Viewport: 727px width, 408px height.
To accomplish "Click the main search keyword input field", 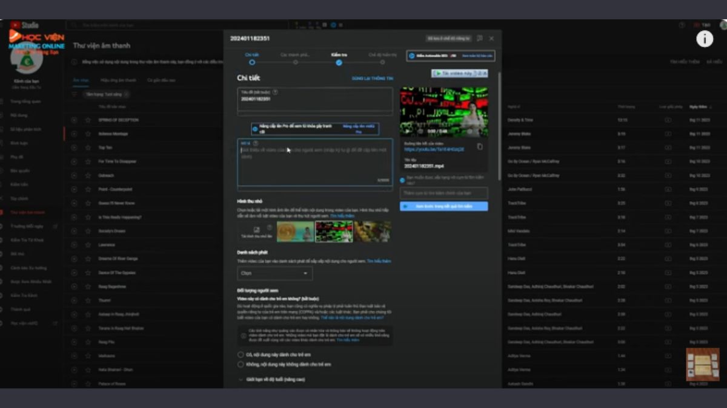I will [443, 193].
